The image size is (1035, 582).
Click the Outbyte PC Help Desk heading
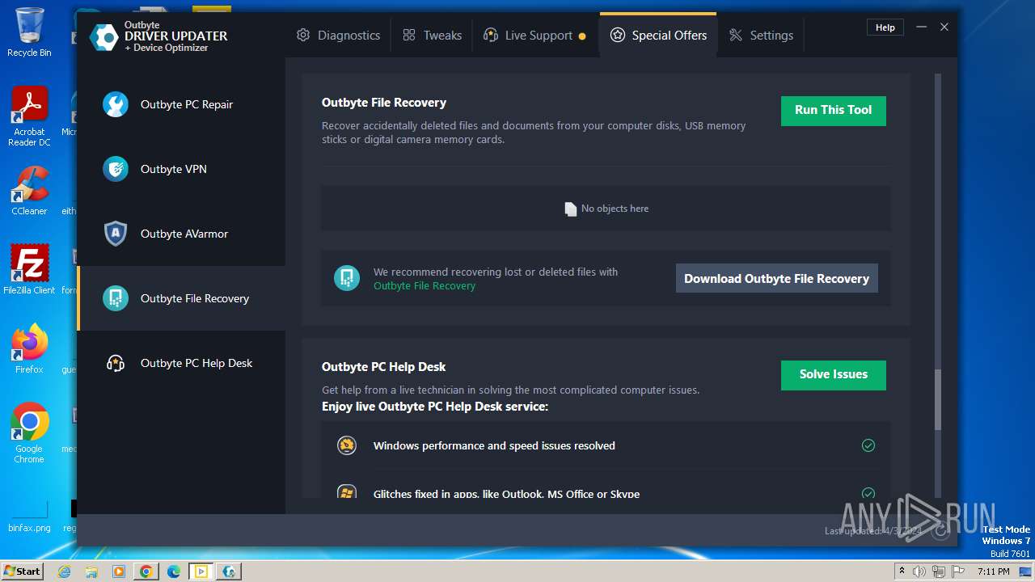pos(384,367)
